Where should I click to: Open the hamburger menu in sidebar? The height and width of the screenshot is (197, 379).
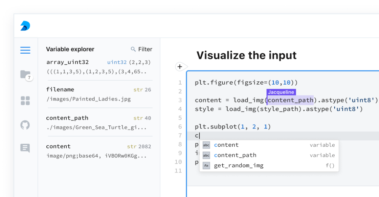(25, 50)
